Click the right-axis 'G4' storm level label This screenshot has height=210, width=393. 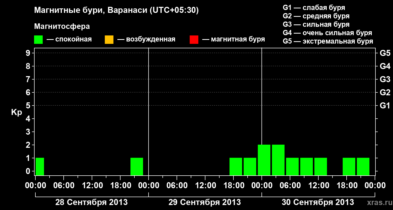point(385,66)
